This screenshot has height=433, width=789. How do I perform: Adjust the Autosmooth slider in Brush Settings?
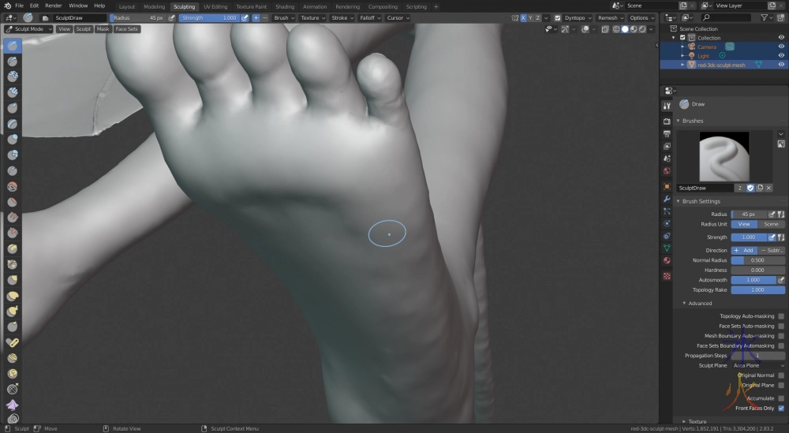coord(753,280)
